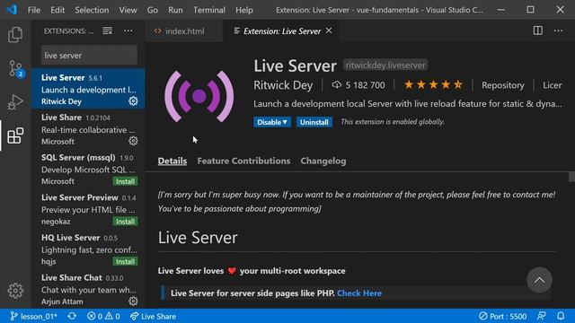Viewport: 575px width, 323px height.
Task: Select Live Server extension in list
Action: tap(88, 89)
